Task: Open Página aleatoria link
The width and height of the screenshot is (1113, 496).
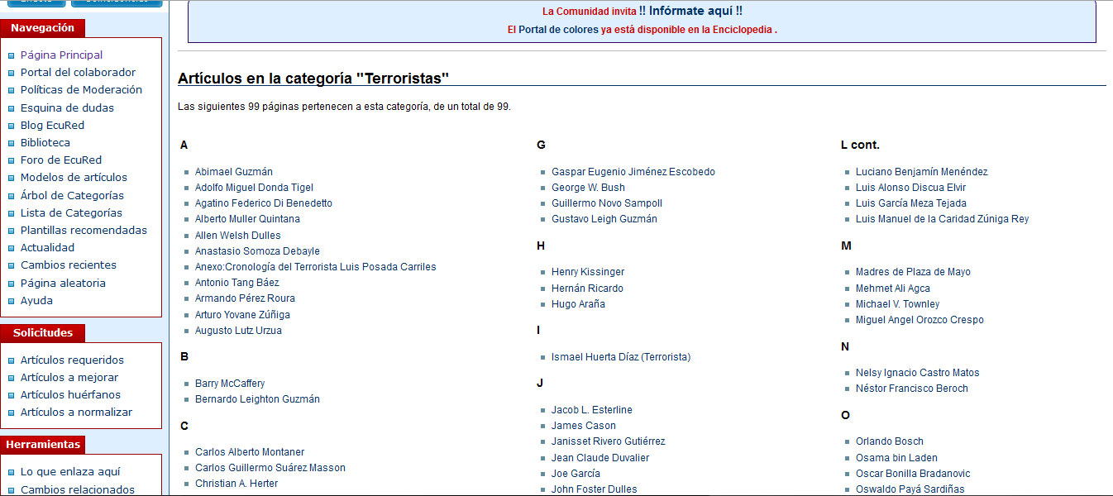Action: 63,283
